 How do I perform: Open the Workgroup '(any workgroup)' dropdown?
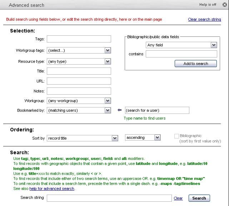[x=79, y=101]
